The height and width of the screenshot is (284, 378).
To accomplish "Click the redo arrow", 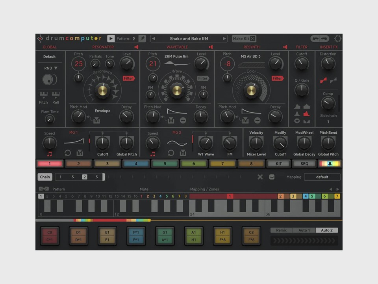I will click(324, 39).
